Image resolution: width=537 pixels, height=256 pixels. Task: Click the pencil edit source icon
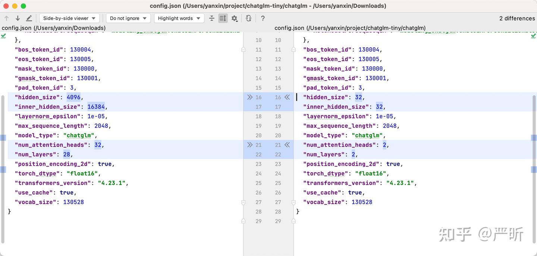(x=29, y=18)
